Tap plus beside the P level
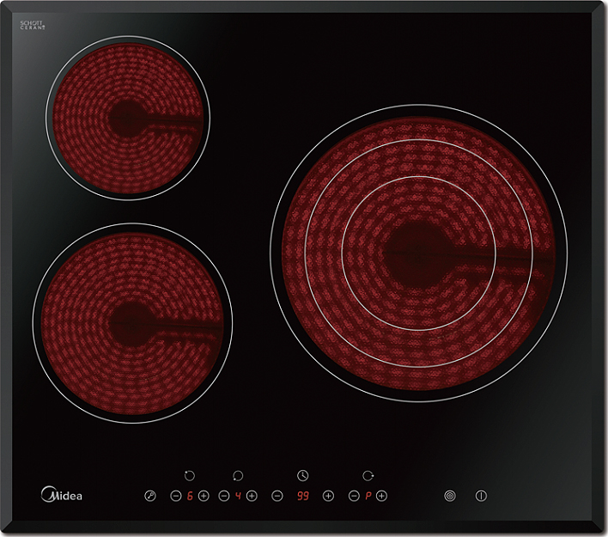The height and width of the screenshot is (537, 608). click(x=381, y=496)
